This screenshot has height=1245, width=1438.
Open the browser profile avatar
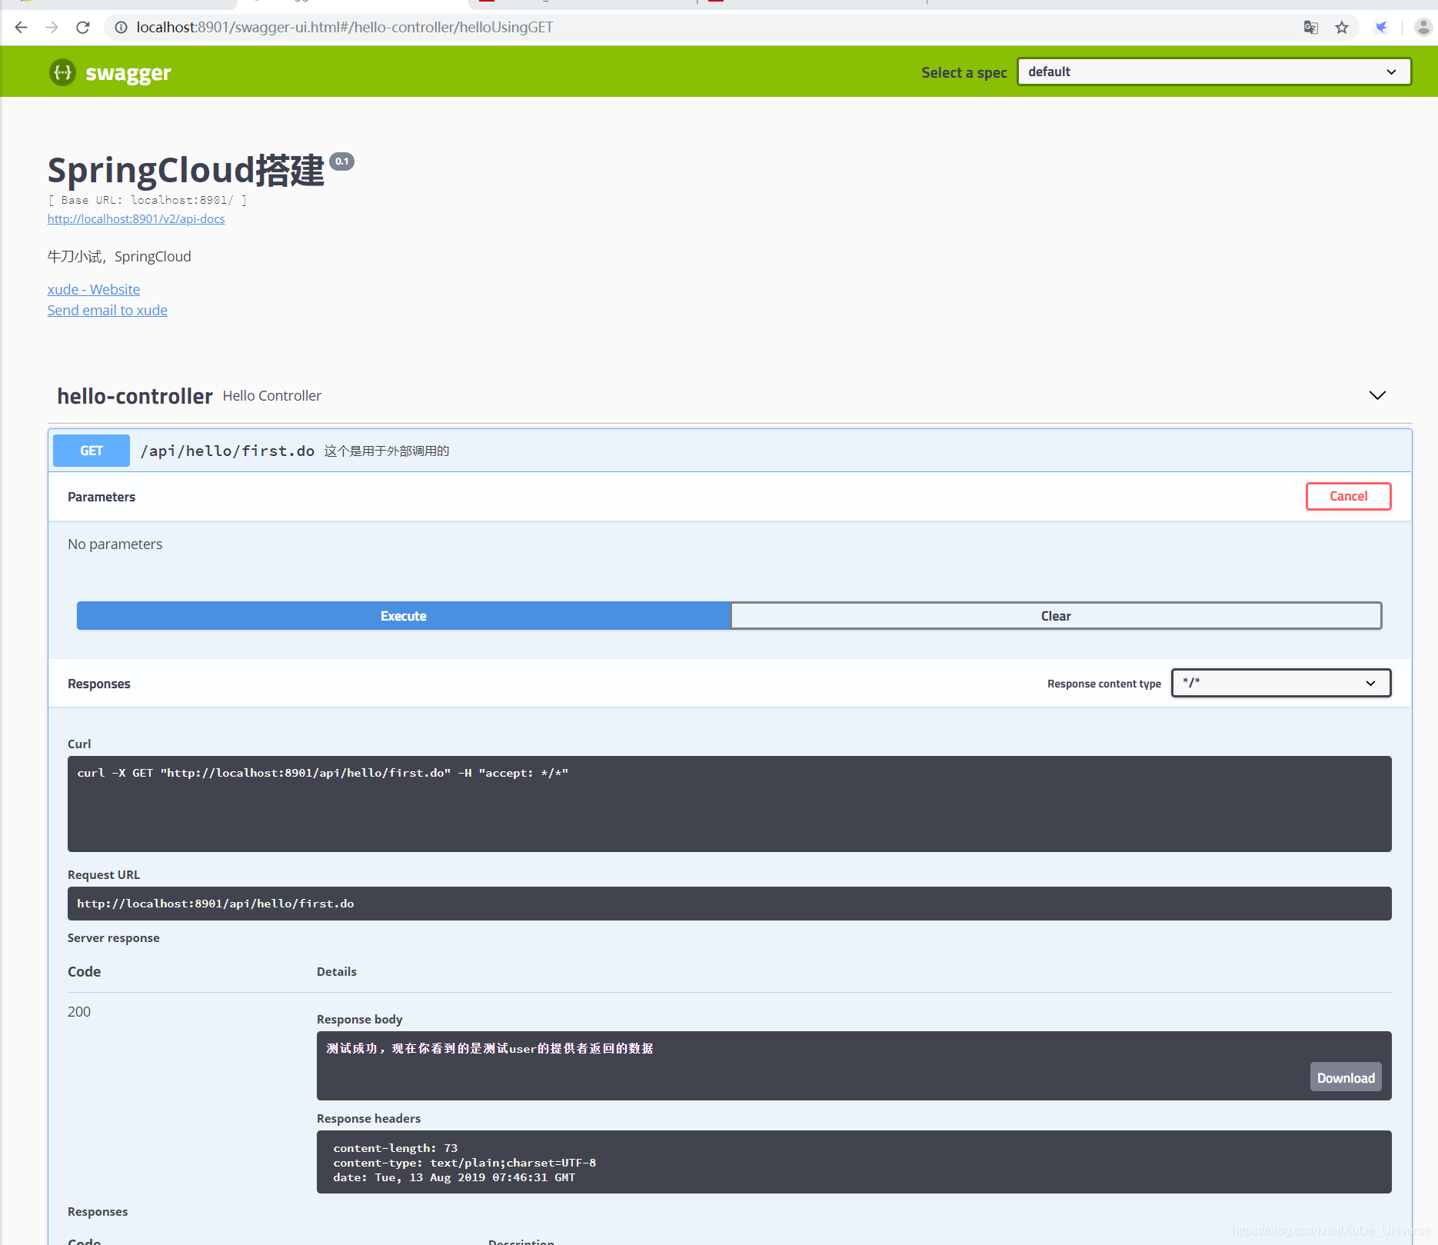[1423, 28]
